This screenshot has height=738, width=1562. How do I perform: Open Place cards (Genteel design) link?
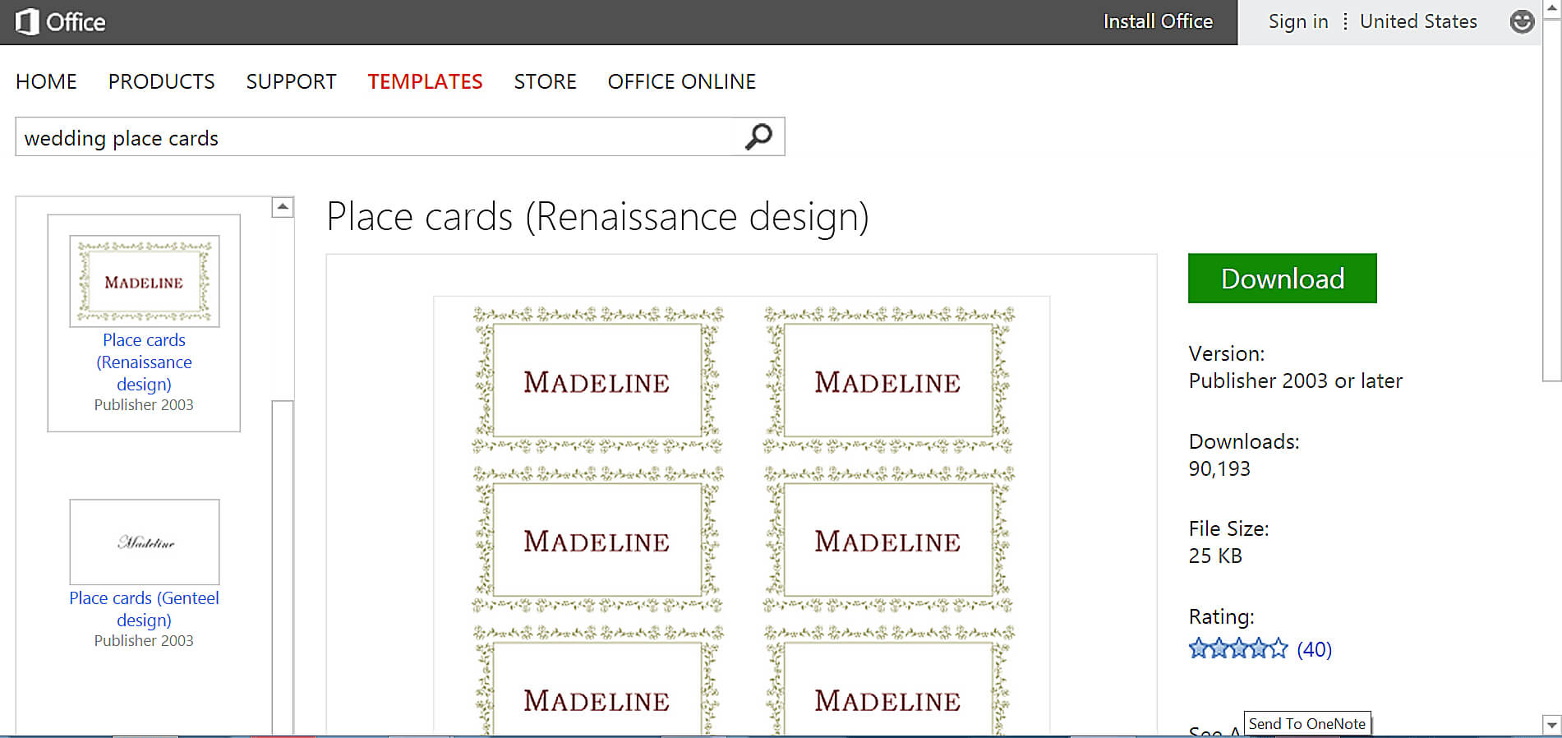(x=144, y=609)
